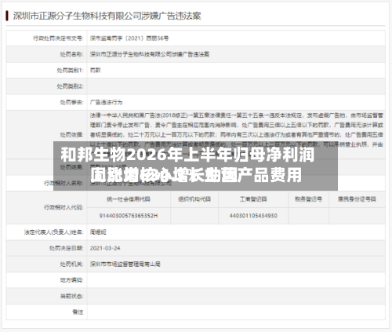392x332 pixels.
Task: Click the 法定代表人(负责人)姓名 label
Action: [x=53, y=232]
